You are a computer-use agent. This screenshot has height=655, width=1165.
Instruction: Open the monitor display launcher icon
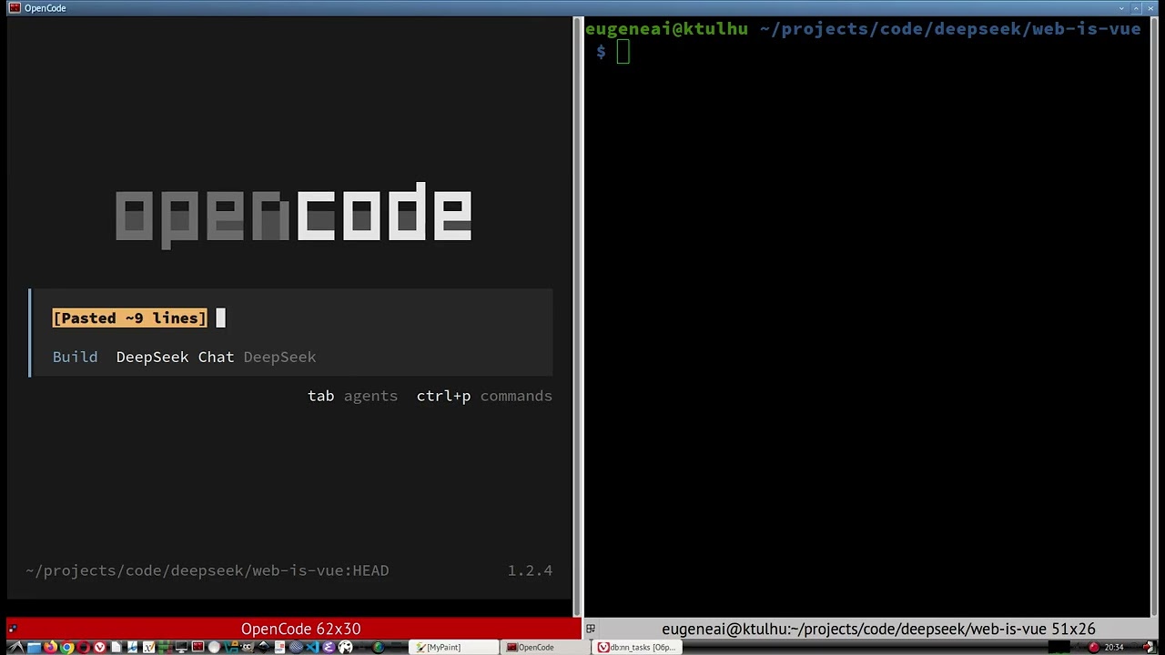pos(181,648)
